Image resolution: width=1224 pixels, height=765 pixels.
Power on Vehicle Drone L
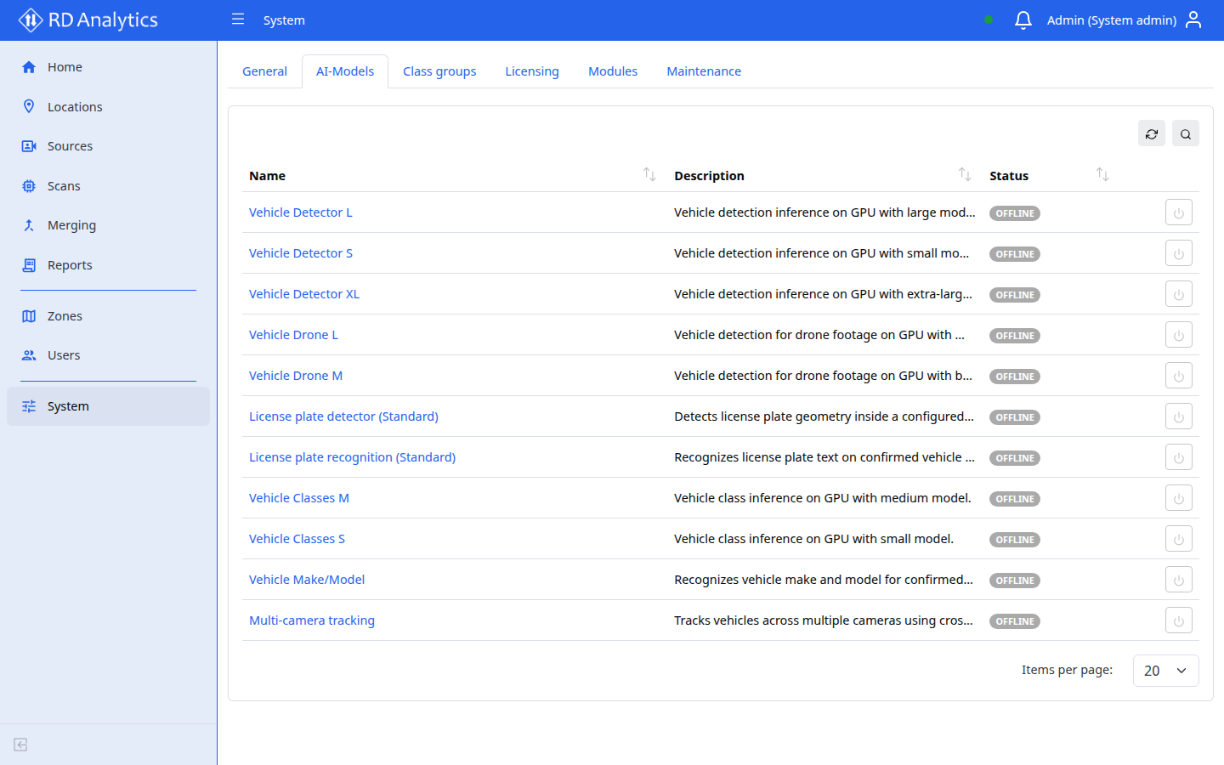pyautogui.click(x=1179, y=335)
